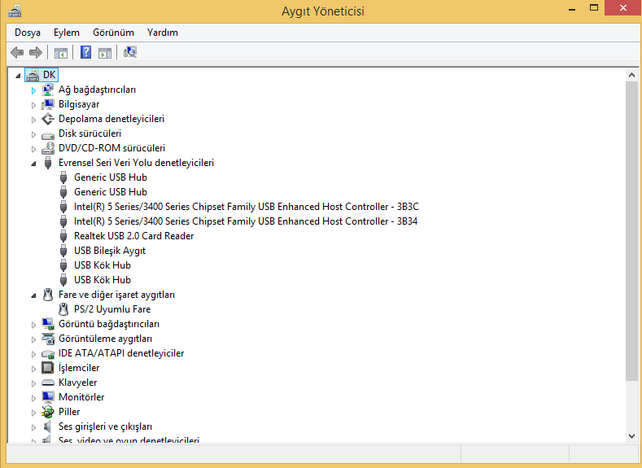Expand the İşlemciler category
The image size is (642, 468).
pyautogui.click(x=33, y=369)
